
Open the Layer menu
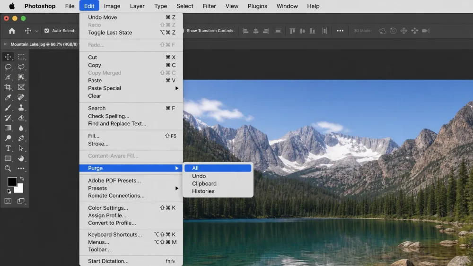pos(137,6)
